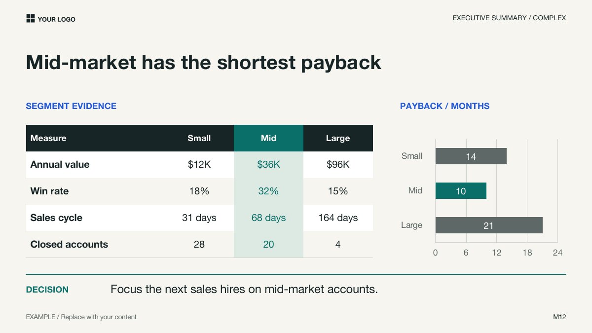The image size is (592, 333).
Task: Select the '$96K' cell
Action: (x=338, y=165)
